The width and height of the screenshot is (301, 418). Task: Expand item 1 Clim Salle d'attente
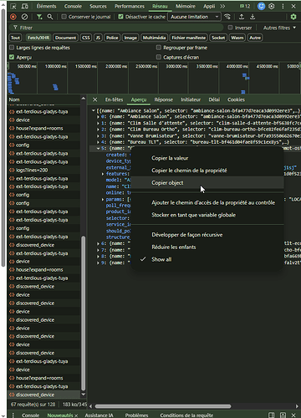98,123
